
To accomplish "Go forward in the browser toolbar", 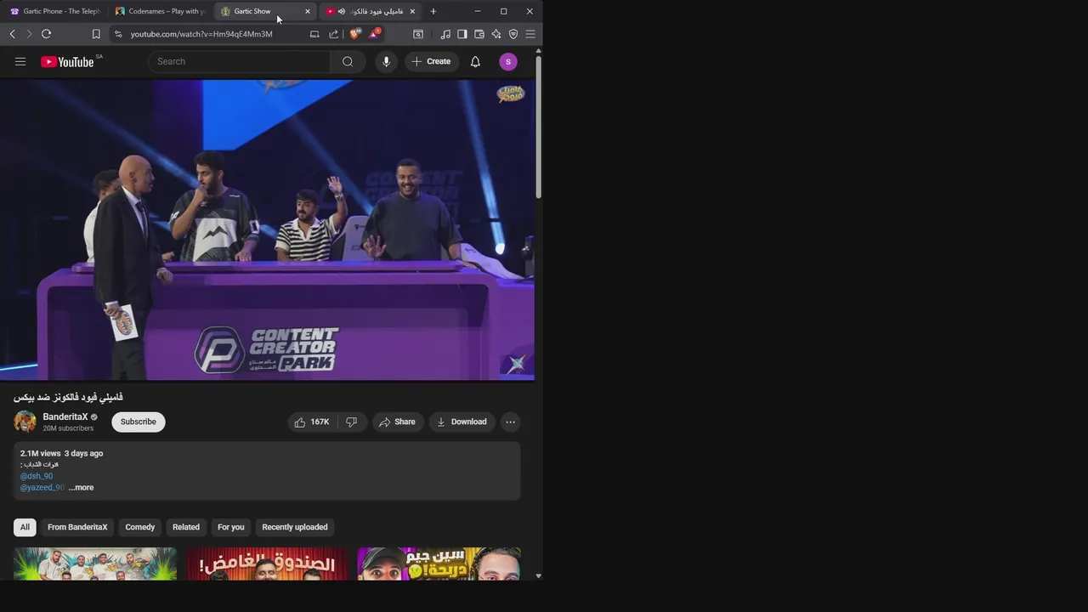I will pyautogui.click(x=29, y=34).
